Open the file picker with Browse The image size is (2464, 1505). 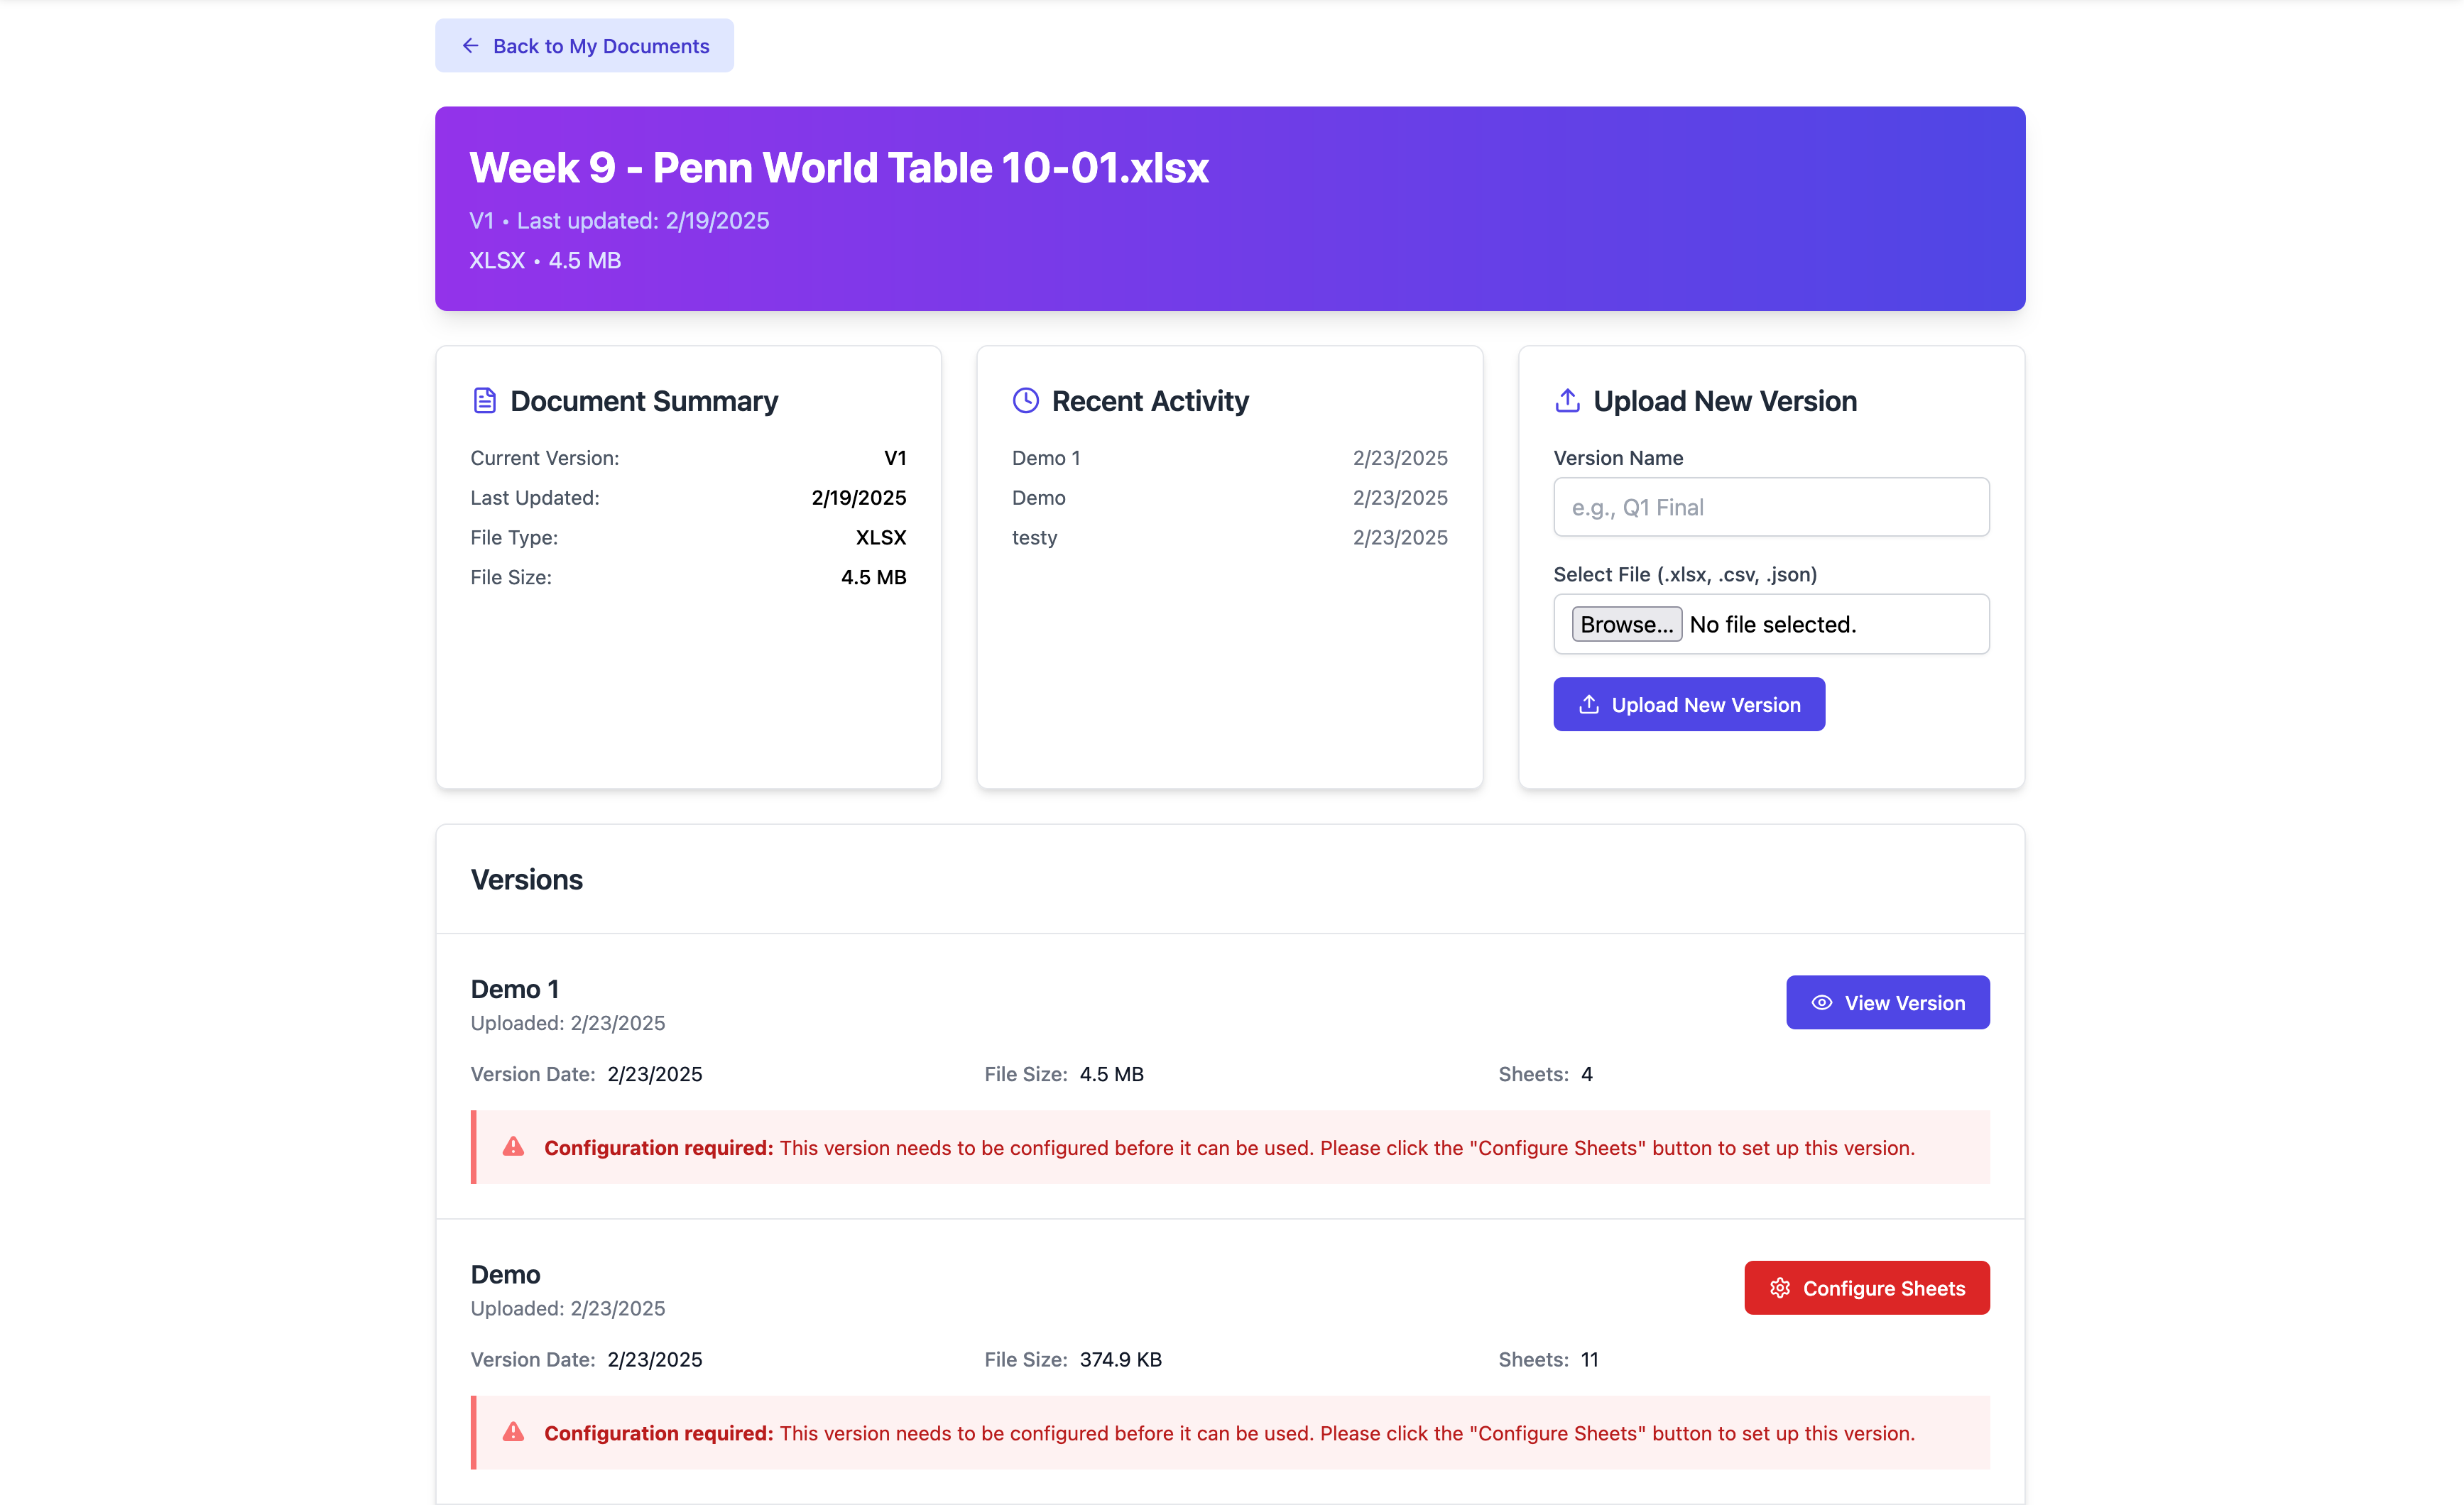tap(1626, 624)
